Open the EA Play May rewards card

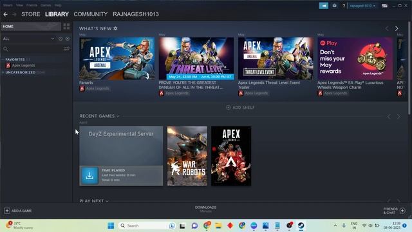click(355, 59)
